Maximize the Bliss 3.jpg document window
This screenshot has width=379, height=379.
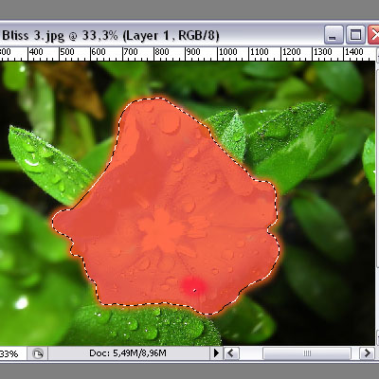(355, 35)
